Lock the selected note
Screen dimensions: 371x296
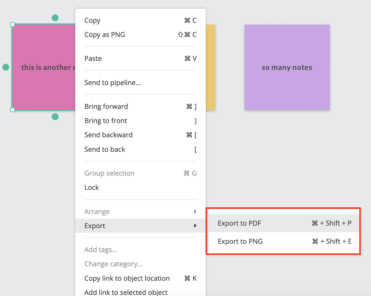[140, 188]
